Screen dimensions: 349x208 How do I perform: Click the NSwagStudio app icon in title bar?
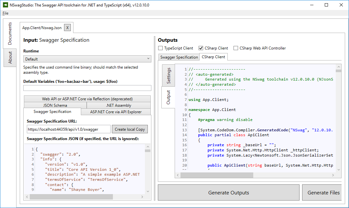(x=6, y=5)
